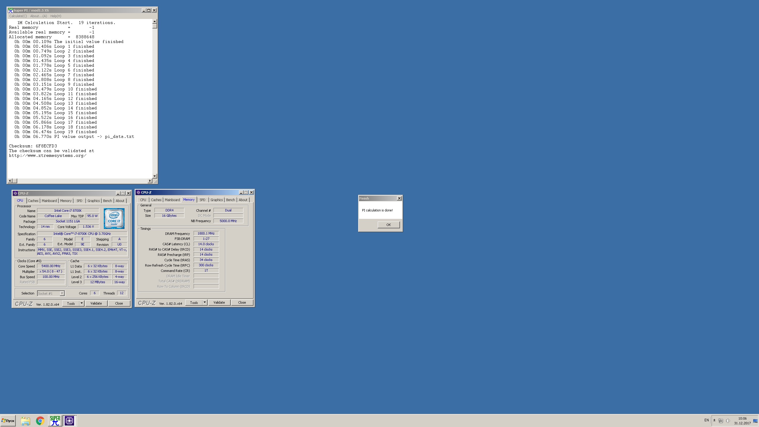Click Close button in right CPU-Z
Screen dimensions: 759x427
point(242,302)
